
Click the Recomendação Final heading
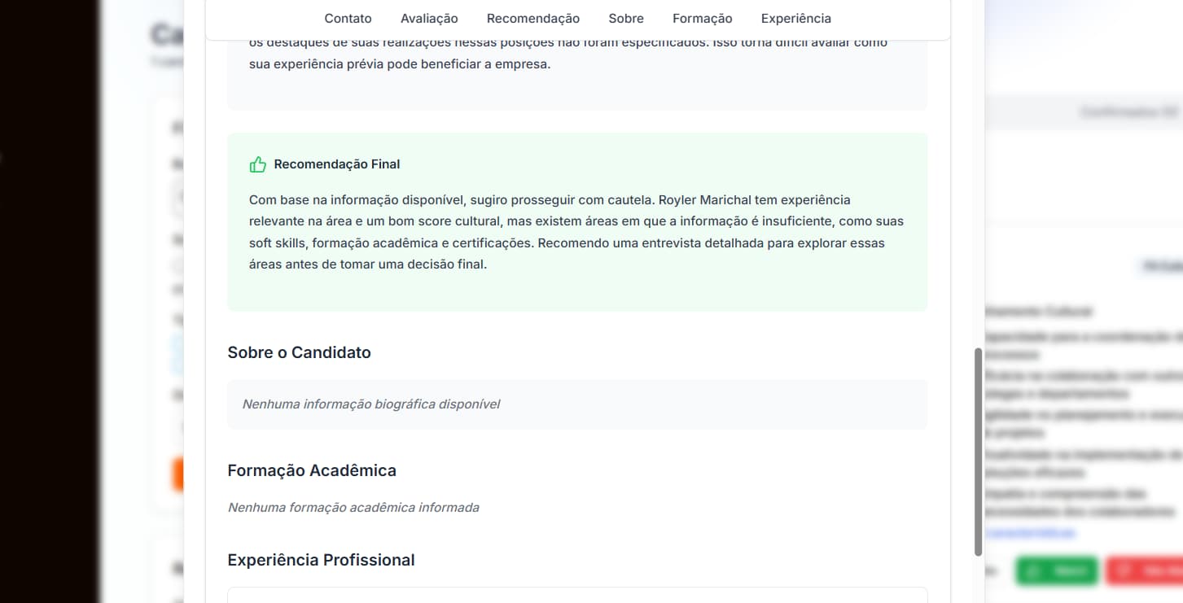[336, 164]
